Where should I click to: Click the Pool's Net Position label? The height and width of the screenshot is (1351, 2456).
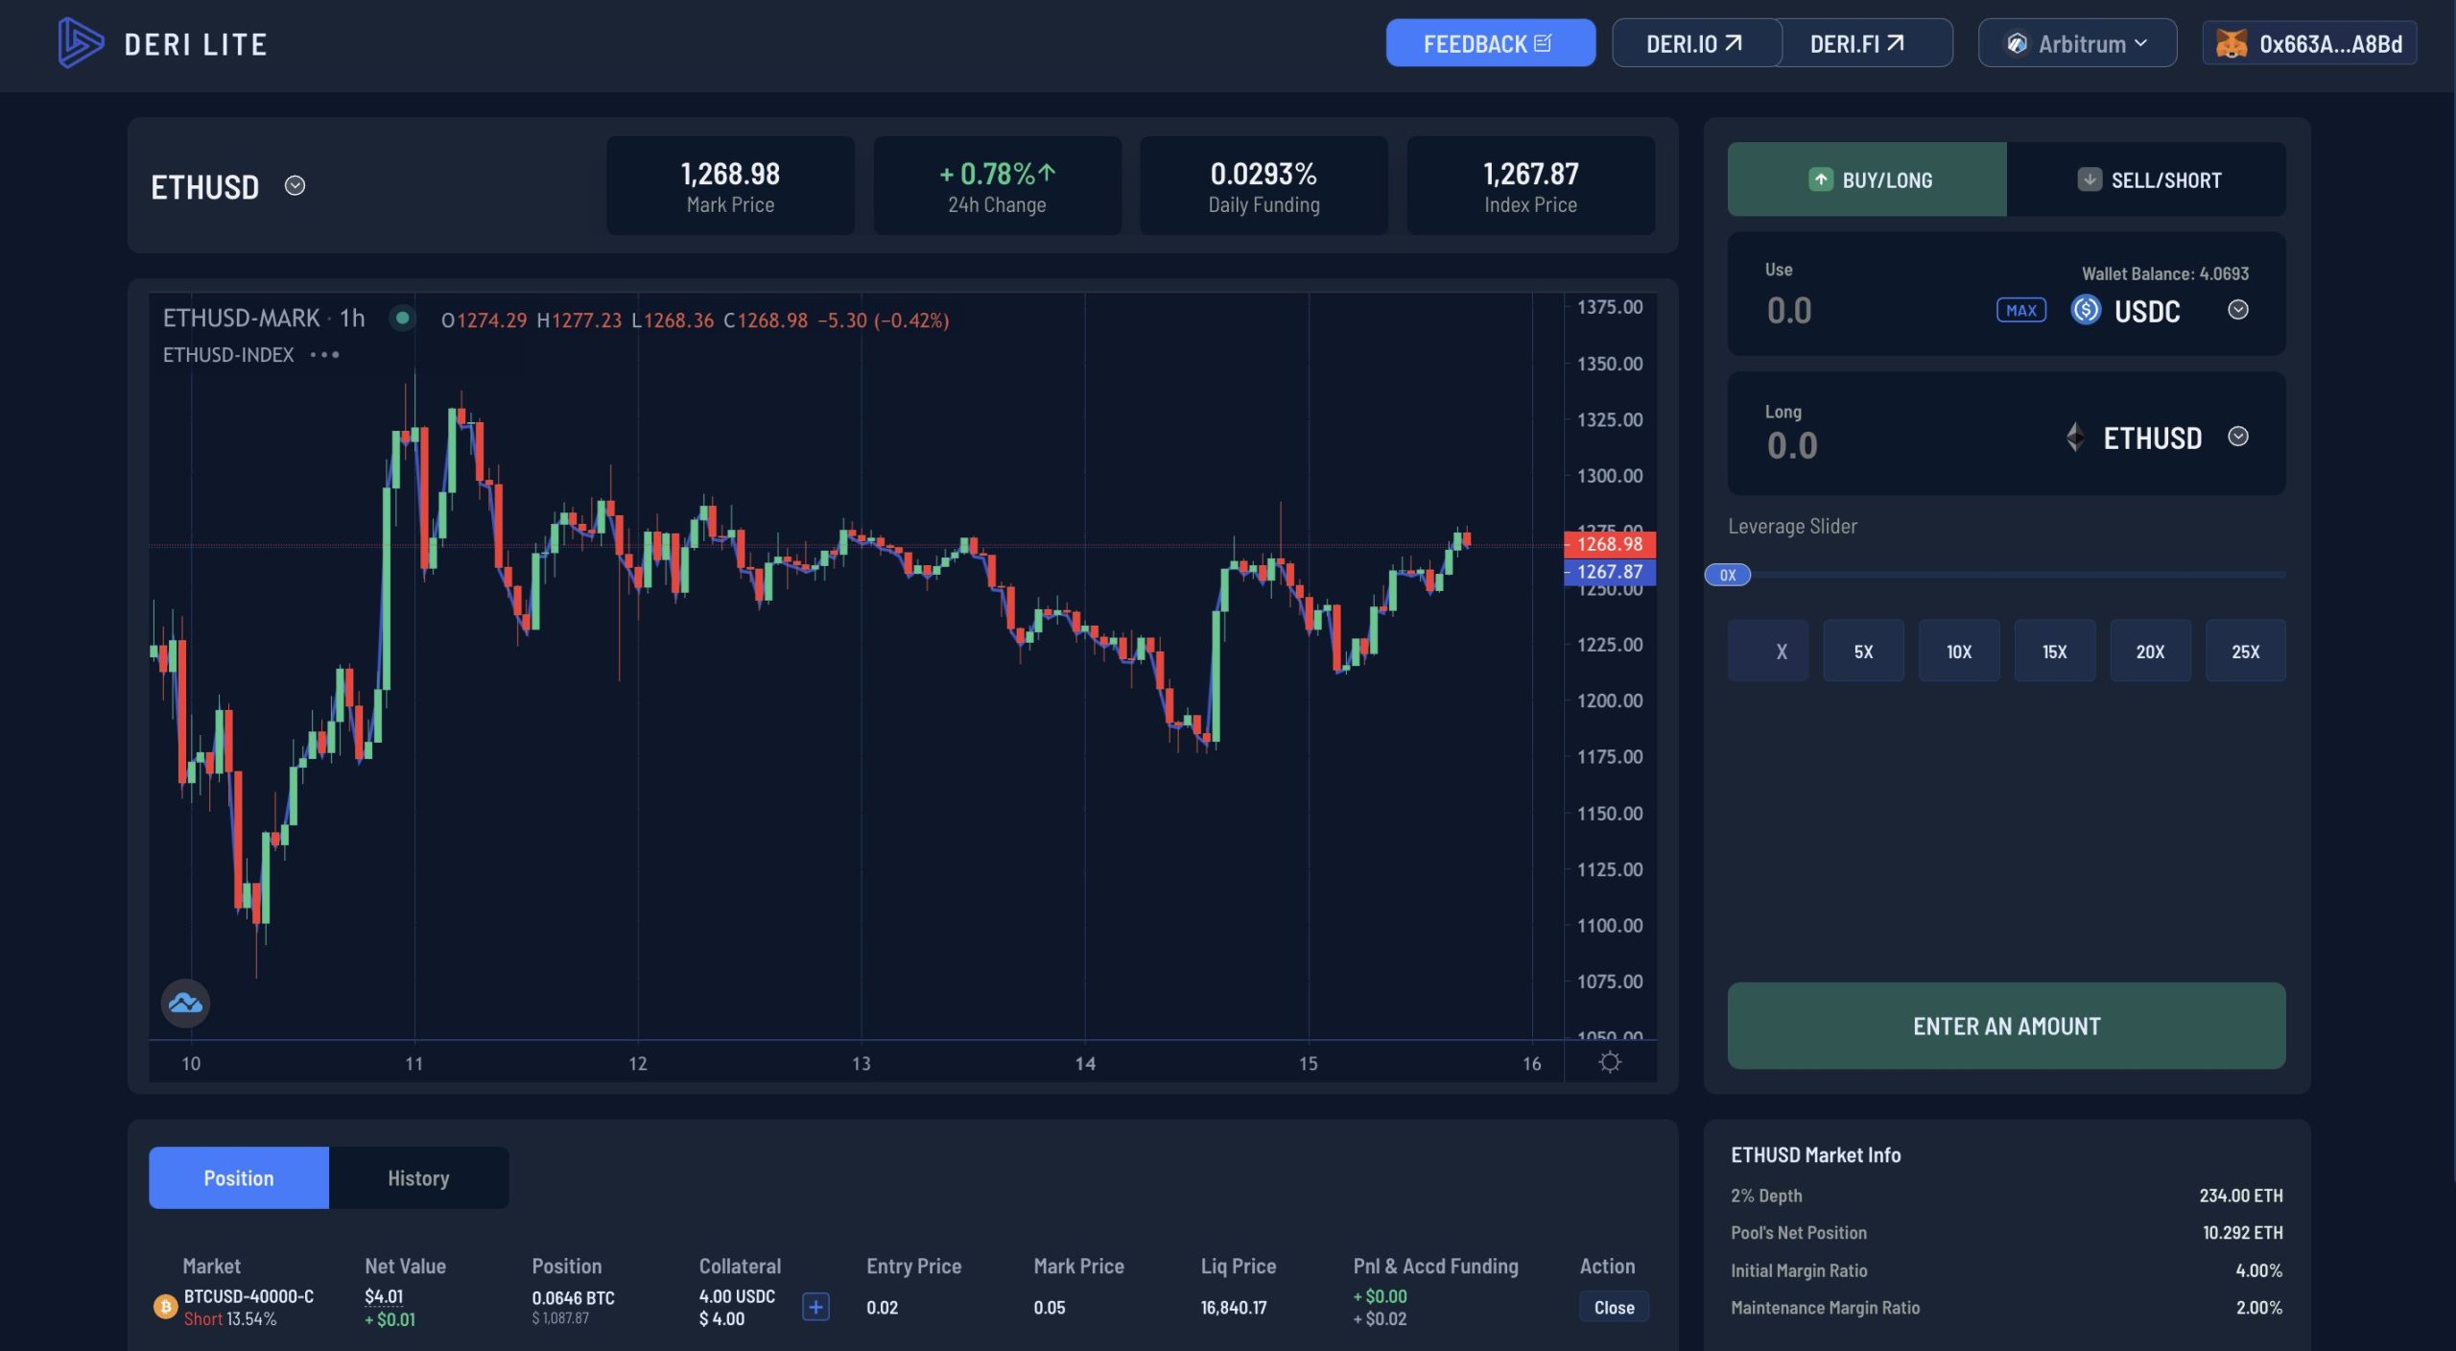(x=1798, y=1233)
